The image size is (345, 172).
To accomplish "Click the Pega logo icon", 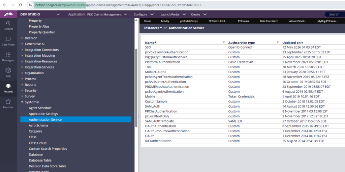I will click(8, 14).
